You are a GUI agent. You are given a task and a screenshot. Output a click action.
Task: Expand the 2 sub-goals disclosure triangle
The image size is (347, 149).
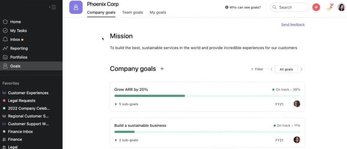(x=116, y=140)
